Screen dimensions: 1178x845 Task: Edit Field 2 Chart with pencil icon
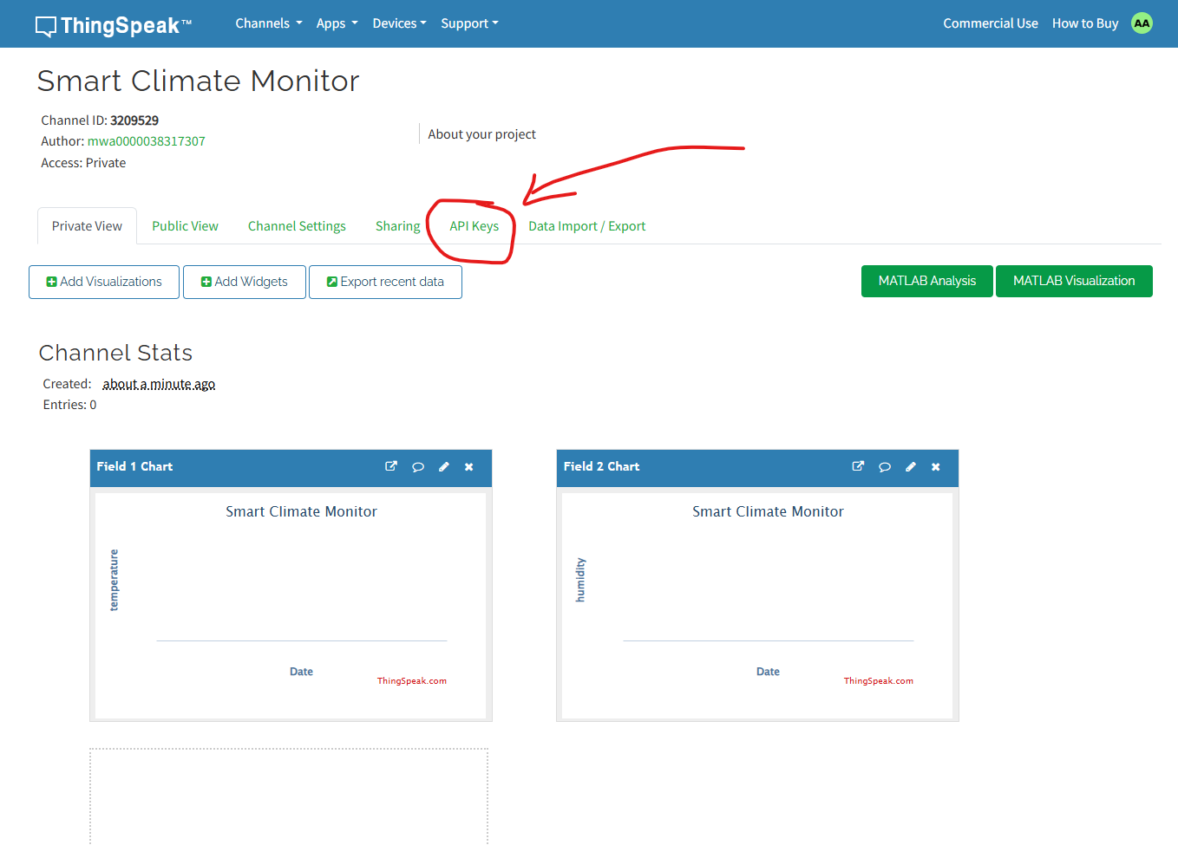pos(911,467)
